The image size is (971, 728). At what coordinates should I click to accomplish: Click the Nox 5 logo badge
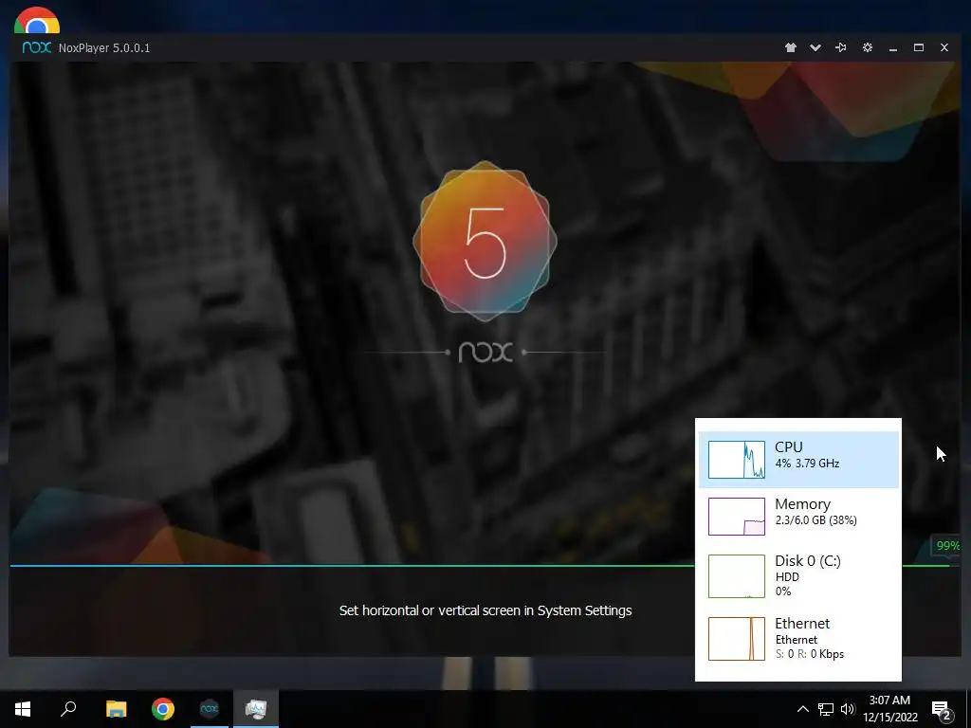coord(485,242)
